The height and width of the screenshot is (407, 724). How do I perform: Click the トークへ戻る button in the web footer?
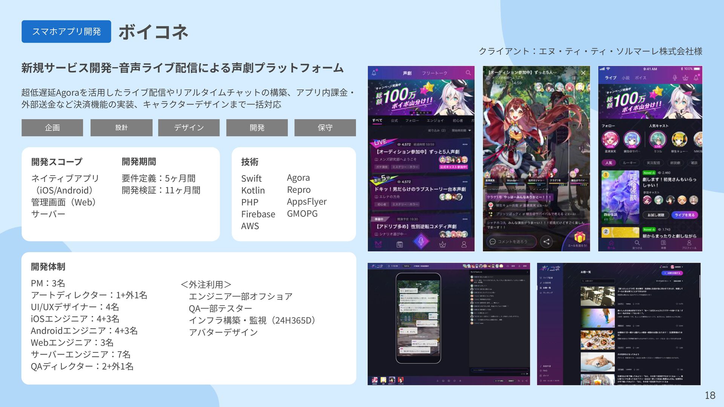[499, 381]
